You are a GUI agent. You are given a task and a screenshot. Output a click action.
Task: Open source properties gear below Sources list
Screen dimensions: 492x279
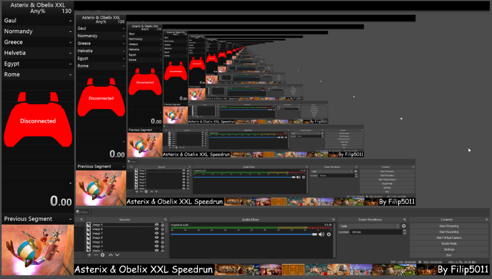tap(103, 255)
